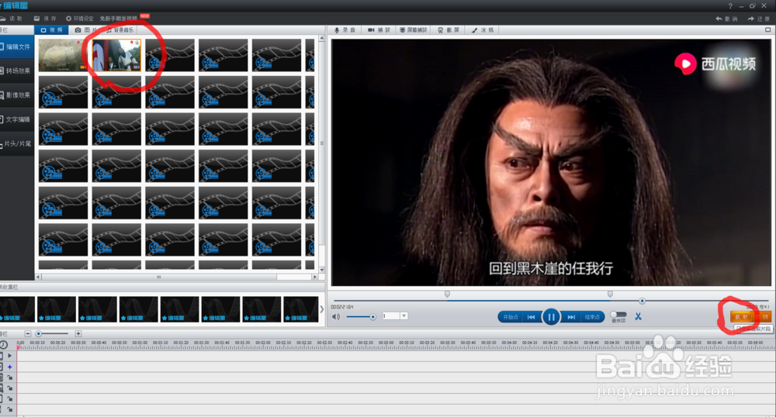This screenshot has height=417, width=776.
Task: Click the blue plus add-track icon
Action: click(9, 367)
